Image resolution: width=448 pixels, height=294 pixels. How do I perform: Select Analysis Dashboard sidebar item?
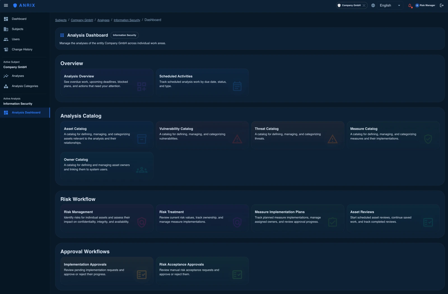tap(25, 113)
